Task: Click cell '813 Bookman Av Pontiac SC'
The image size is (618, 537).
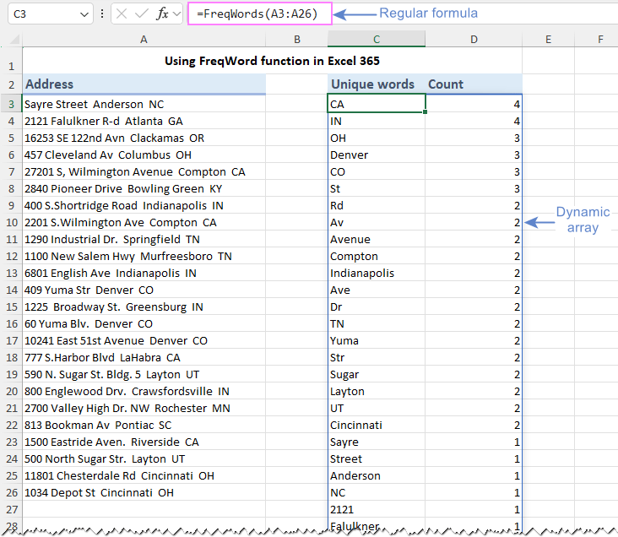Action: coord(144,425)
